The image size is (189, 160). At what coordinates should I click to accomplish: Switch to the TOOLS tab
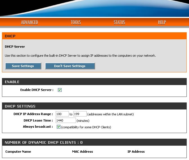(76, 22)
